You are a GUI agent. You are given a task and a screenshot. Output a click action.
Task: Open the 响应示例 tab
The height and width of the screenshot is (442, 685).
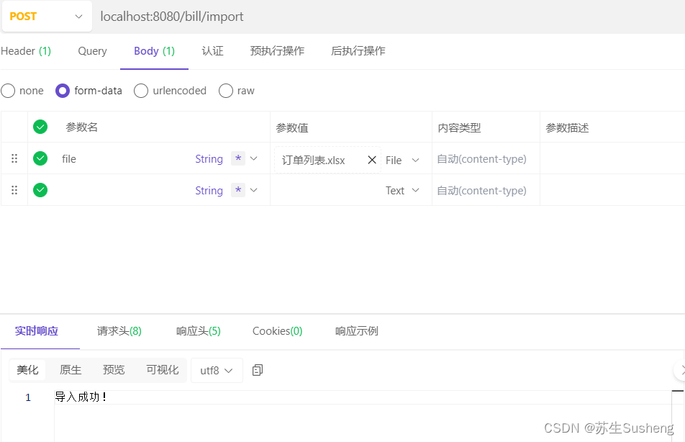point(356,331)
